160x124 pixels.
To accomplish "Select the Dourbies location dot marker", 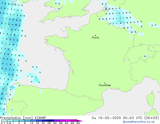I will (105, 83).
